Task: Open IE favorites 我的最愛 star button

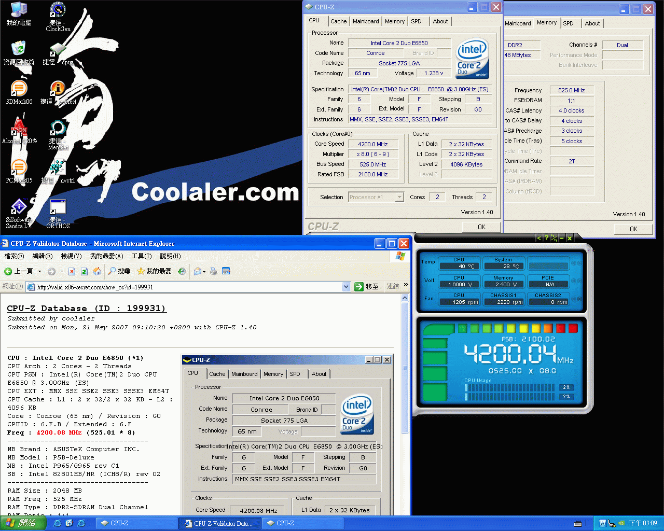Action: click(x=154, y=271)
